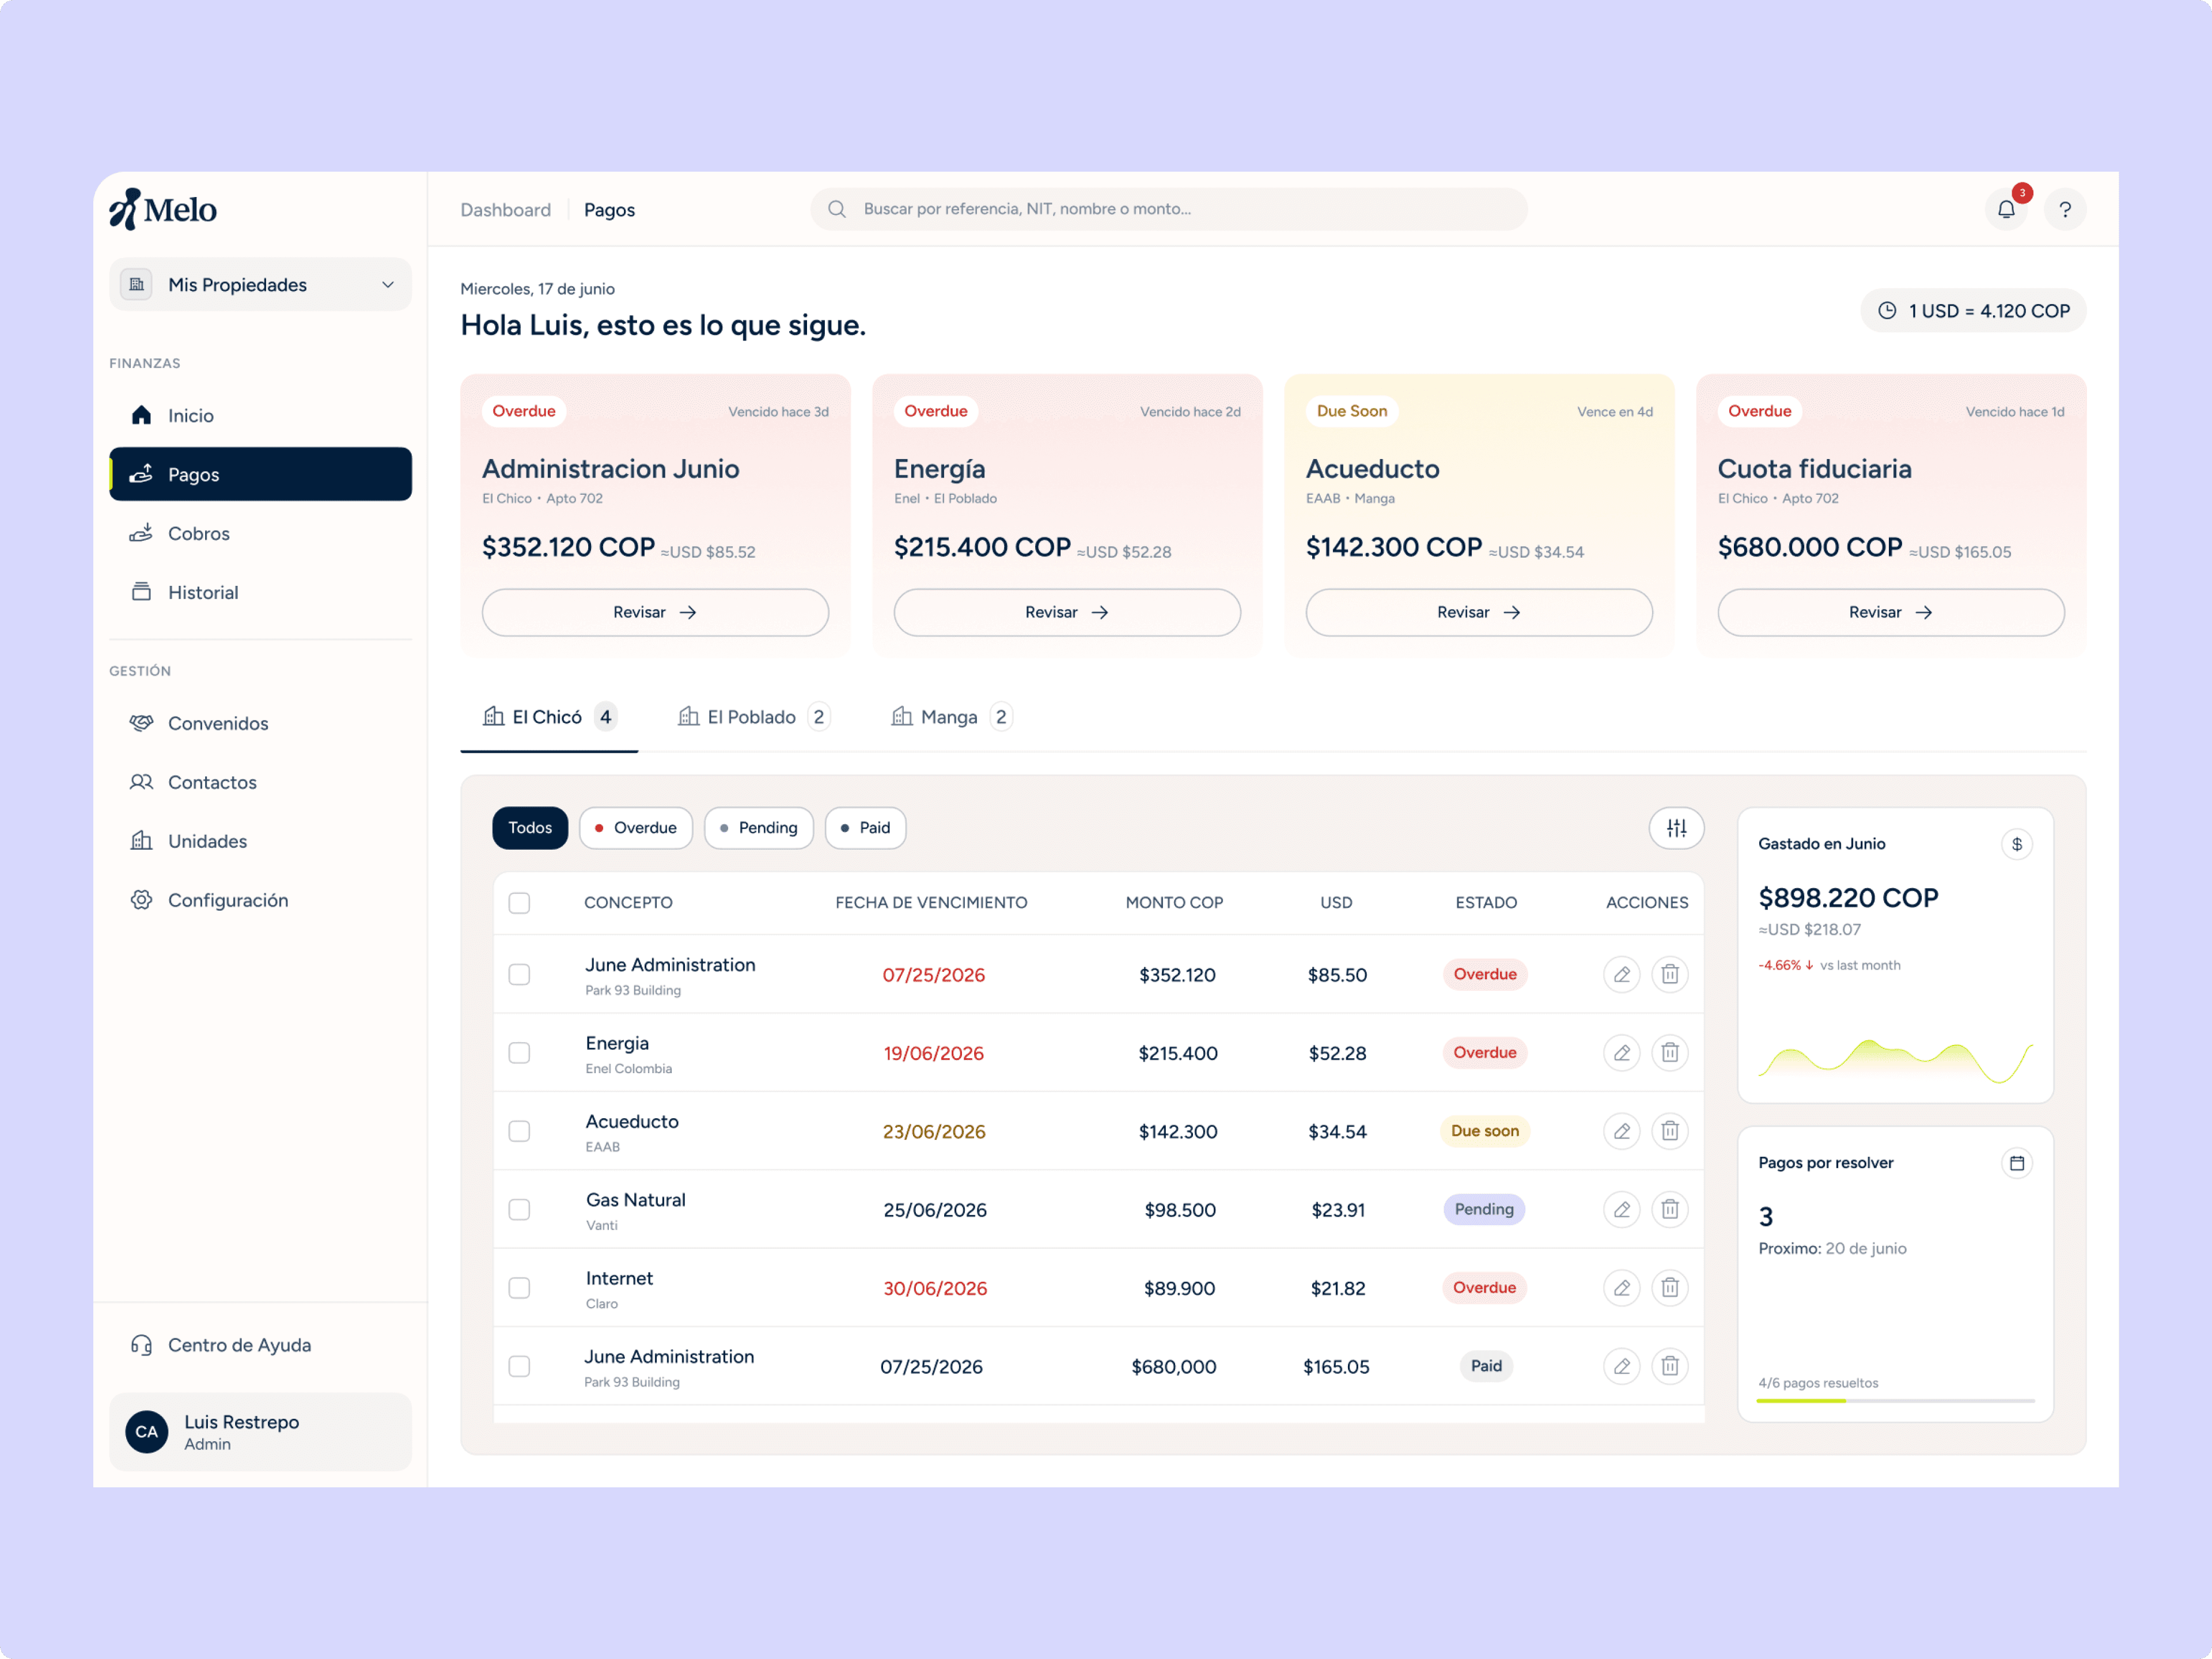Screen dimensions: 2212x1659
Task: Open Contactos in the sidebar
Action: click(260, 782)
